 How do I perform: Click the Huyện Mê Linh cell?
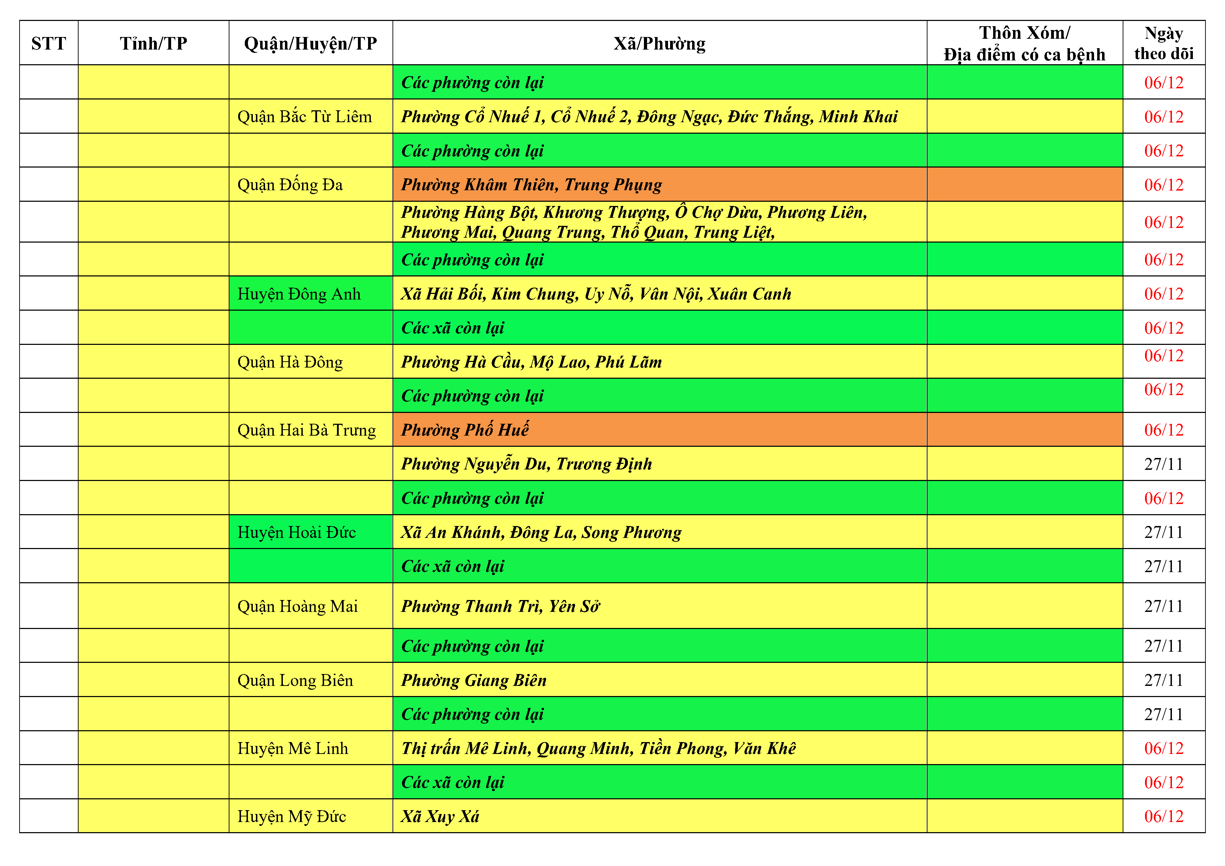[x=293, y=749]
